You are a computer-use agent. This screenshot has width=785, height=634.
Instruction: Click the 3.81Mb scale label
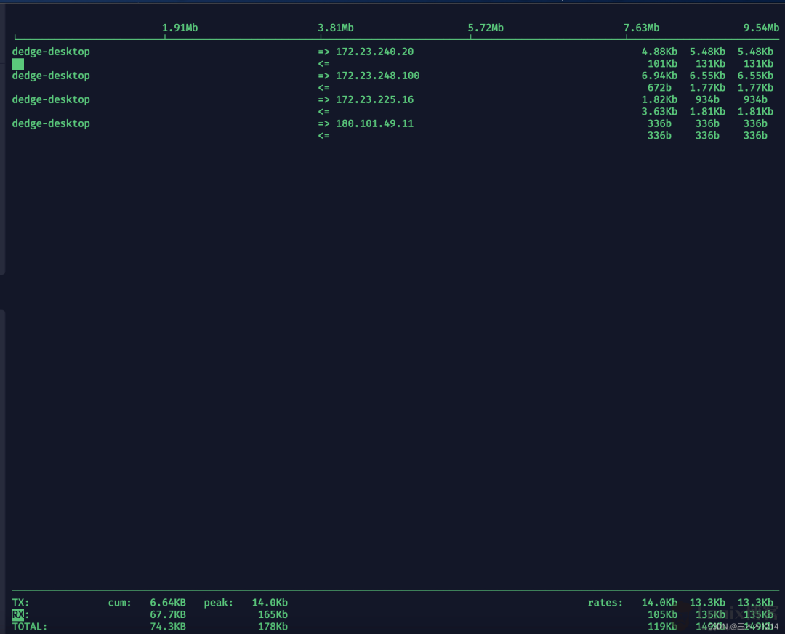coord(335,28)
